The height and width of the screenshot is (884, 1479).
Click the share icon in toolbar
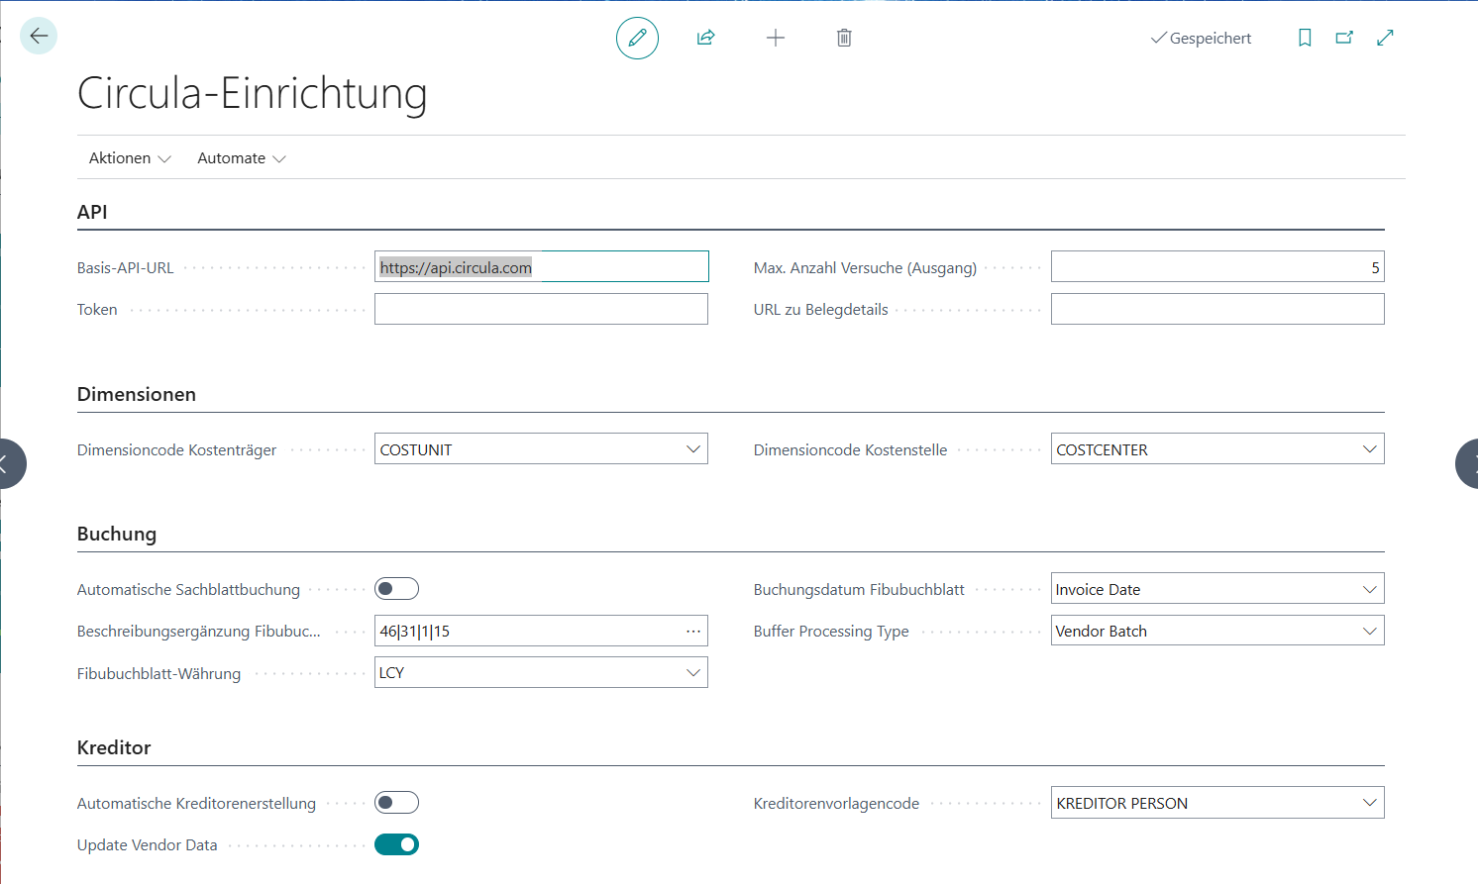[705, 38]
